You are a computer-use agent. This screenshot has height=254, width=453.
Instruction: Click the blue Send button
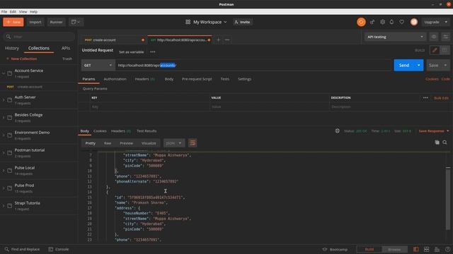click(404, 66)
